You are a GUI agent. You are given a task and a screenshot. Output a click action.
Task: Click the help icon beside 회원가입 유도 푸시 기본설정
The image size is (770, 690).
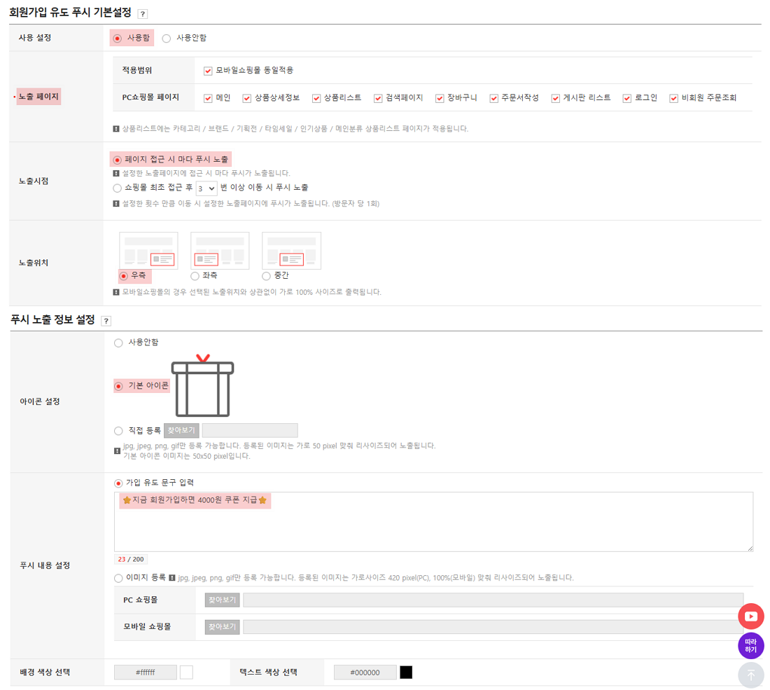143,14
